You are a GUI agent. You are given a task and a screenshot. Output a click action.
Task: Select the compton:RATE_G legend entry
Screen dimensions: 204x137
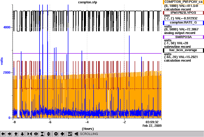pos(183,23)
